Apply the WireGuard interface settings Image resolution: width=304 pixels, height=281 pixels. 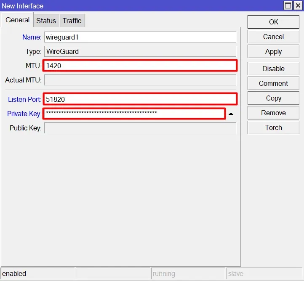tap(273, 51)
